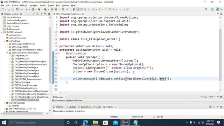Close the TS12_FileUpload_AutoIT.java editor tab
This screenshot has width=224, height=126.
(x=83, y=14)
